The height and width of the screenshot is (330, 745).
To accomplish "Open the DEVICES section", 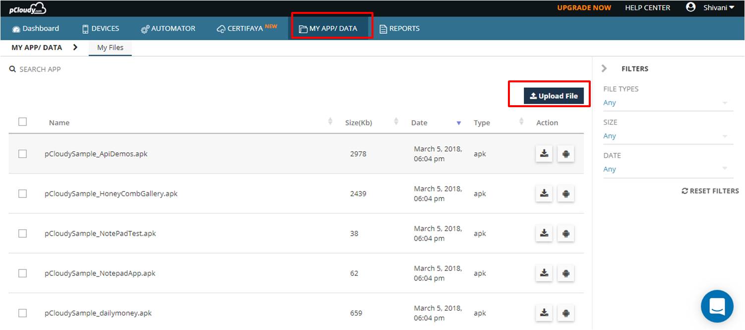I will click(x=101, y=28).
